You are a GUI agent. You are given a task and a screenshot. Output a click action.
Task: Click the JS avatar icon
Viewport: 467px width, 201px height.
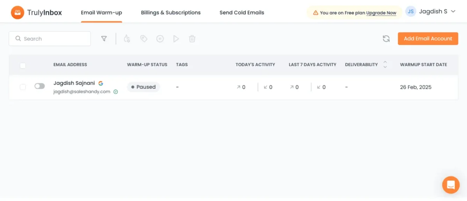tap(411, 12)
